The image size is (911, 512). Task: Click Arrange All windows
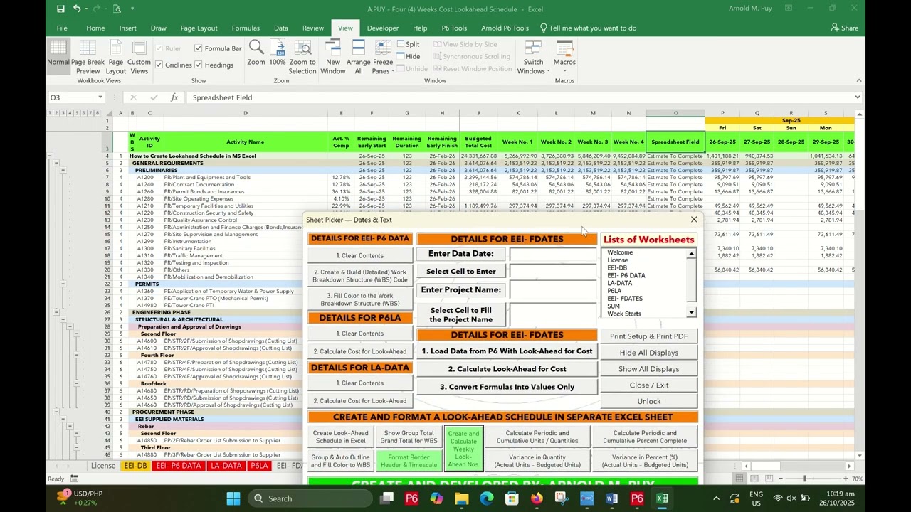(359, 58)
